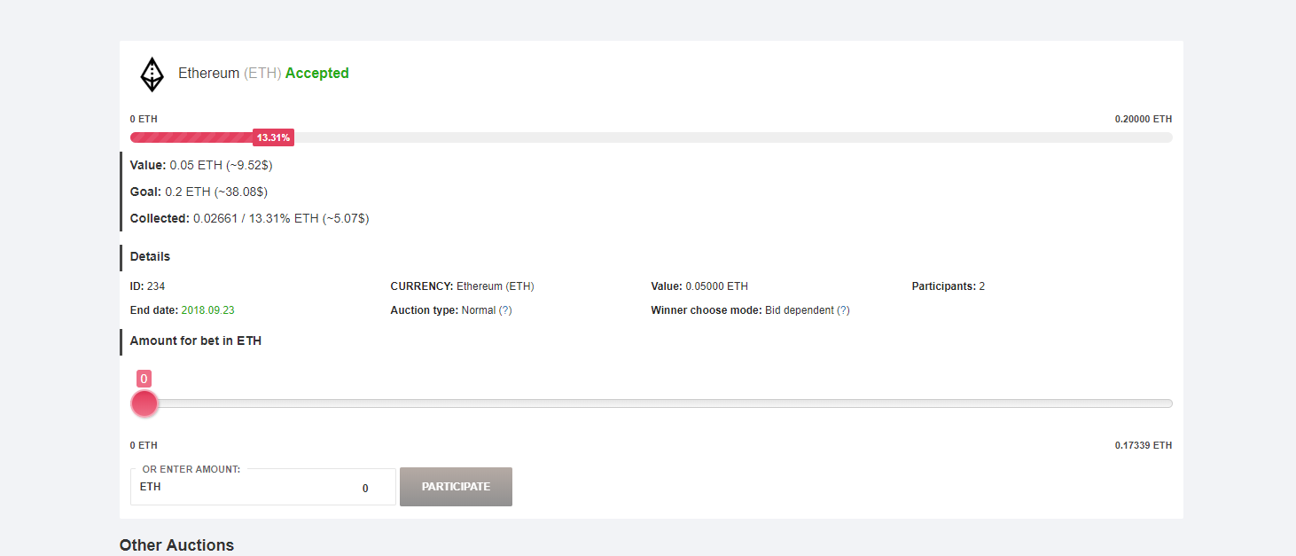Click the Other Auctions heading
1296x556 pixels.
pos(176,545)
